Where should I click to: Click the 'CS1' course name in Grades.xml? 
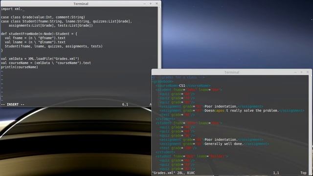[x=182, y=86]
